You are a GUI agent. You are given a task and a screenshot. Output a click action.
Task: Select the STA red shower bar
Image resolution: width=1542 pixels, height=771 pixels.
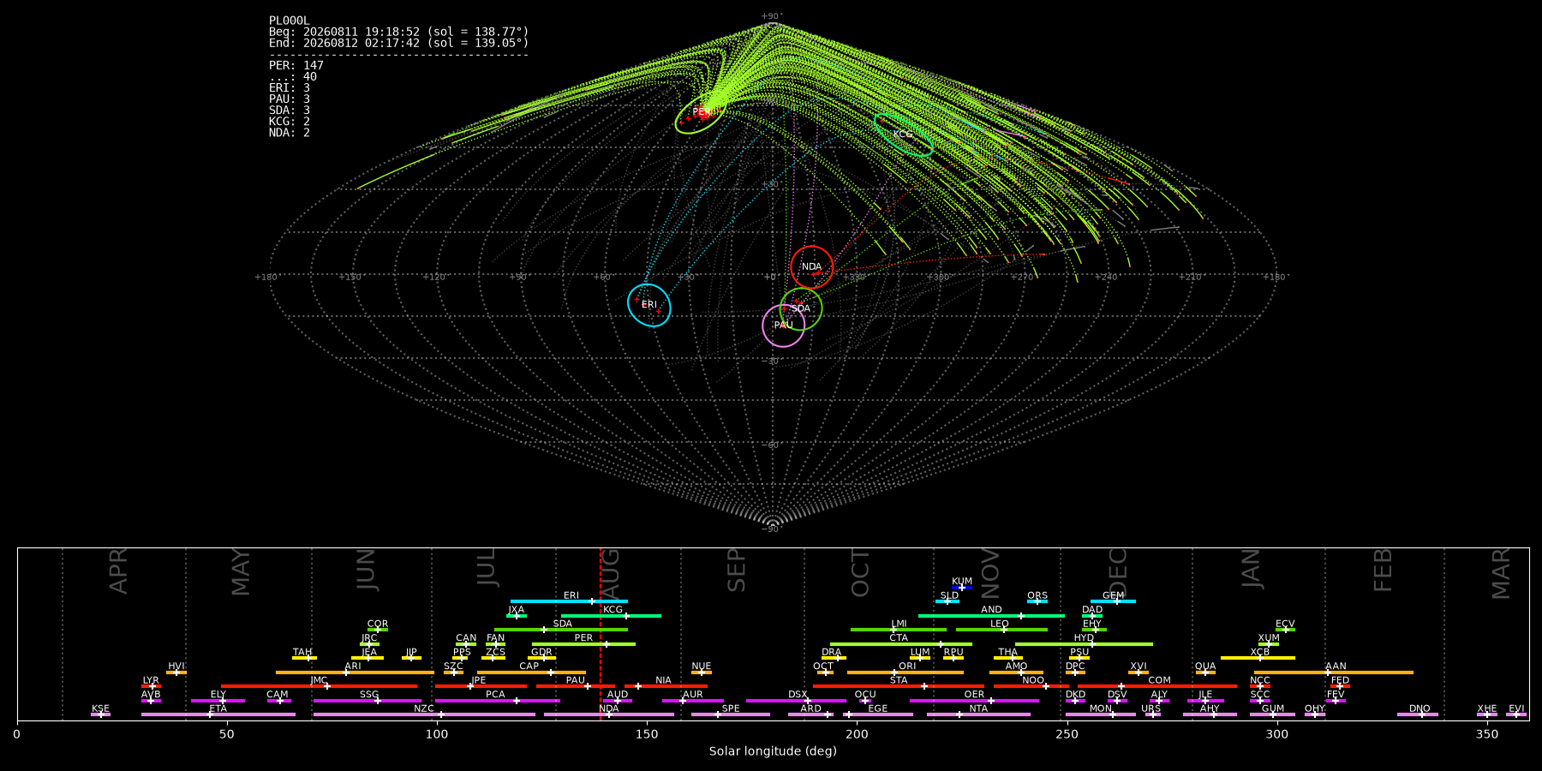point(899,686)
